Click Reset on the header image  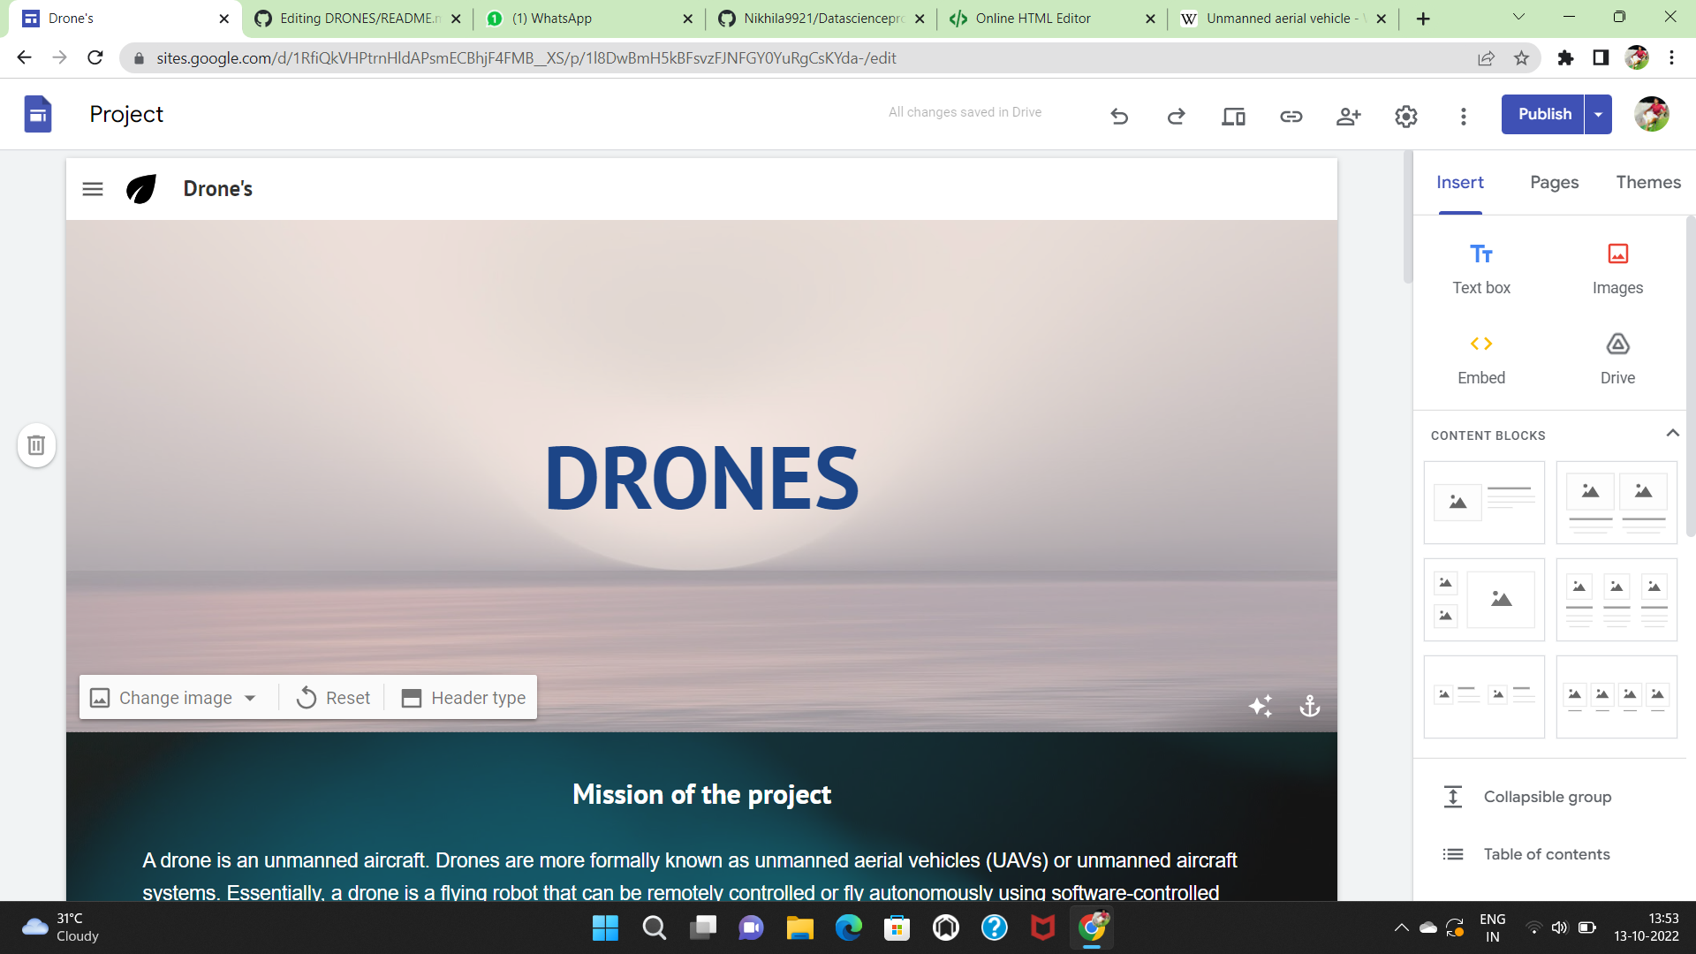333,698
